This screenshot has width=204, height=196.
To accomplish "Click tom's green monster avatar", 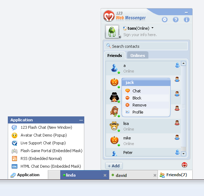I will coord(112,31).
